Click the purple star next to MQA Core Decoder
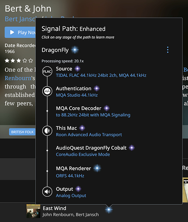188x222 pixels. coord(106,108)
